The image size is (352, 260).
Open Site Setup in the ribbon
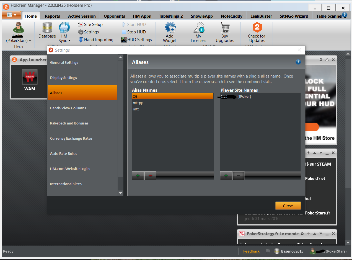[x=90, y=25]
